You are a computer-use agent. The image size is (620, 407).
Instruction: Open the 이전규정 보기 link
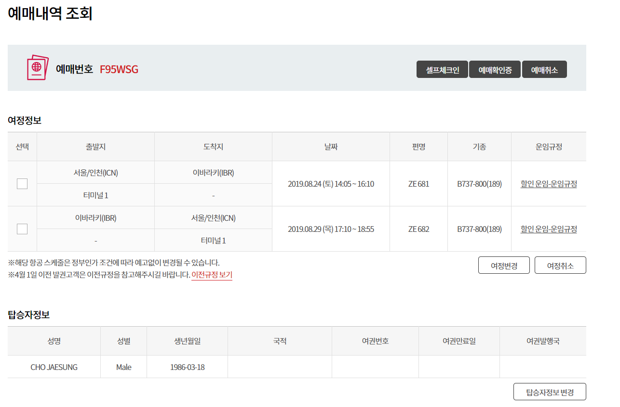212,275
